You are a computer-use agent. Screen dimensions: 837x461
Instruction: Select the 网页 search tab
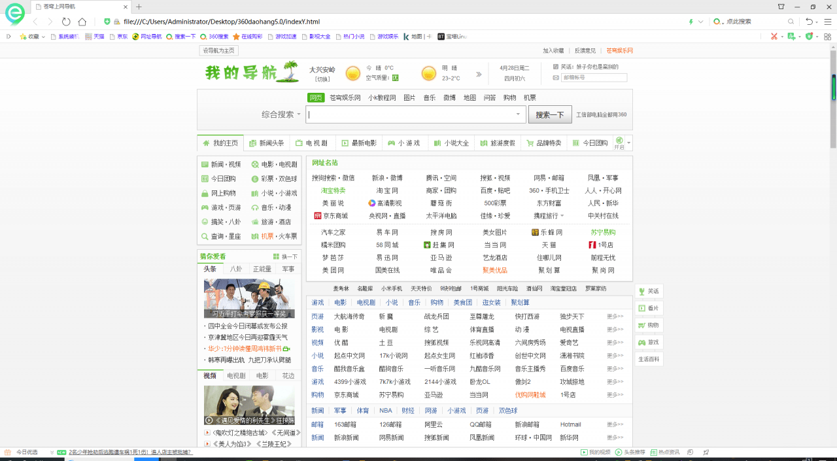tap(316, 97)
